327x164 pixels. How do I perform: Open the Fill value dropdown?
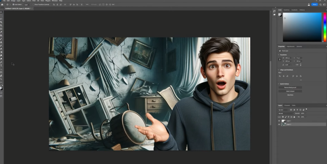[306, 117]
